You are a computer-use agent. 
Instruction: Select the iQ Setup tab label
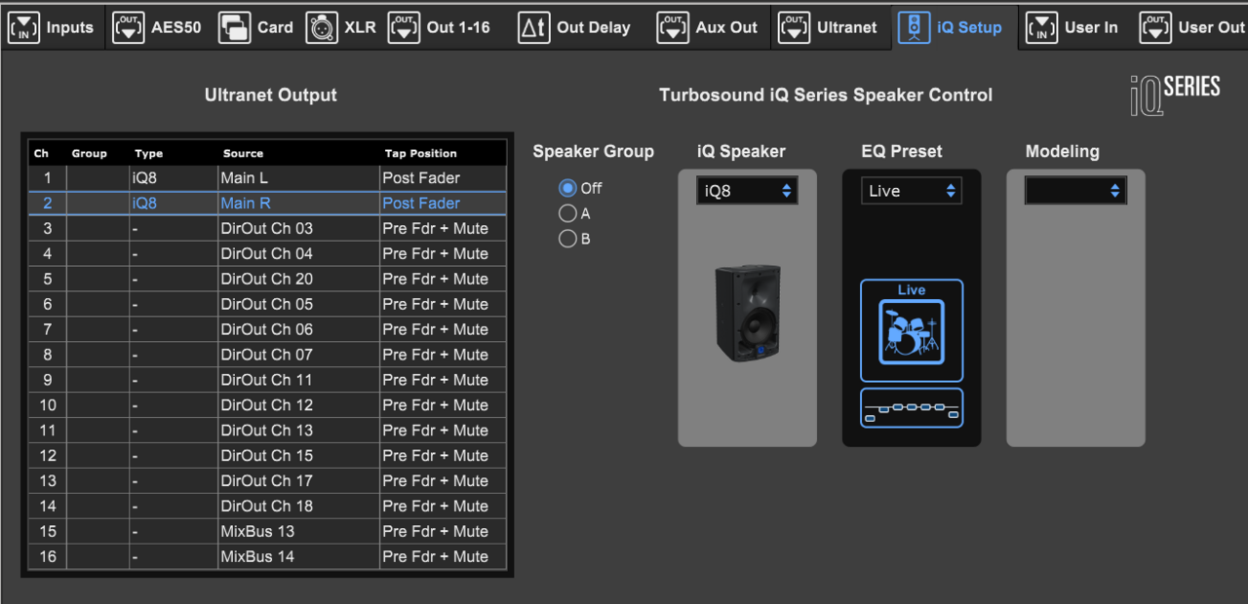pos(969,27)
